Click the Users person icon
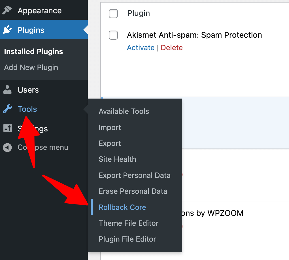Image resolution: width=289 pixels, height=260 pixels. pyautogui.click(x=7, y=90)
